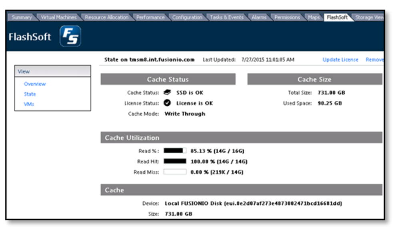This screenshot has width=400, height=234.
Task: Click the FlashSoft title text
Action: tap(30, 37)
